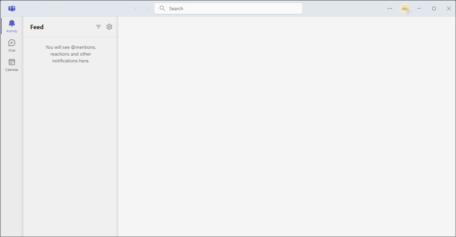Click the back navigation arrow
The image size is (456, 237).
click(136, 8)
